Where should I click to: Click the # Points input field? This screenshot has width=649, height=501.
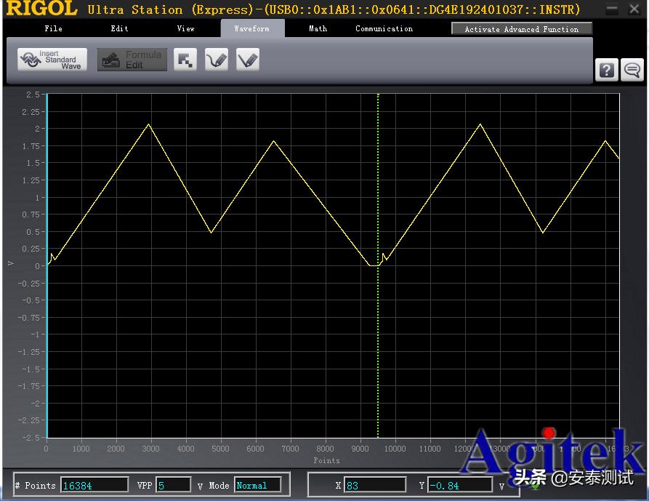[94, 485]
